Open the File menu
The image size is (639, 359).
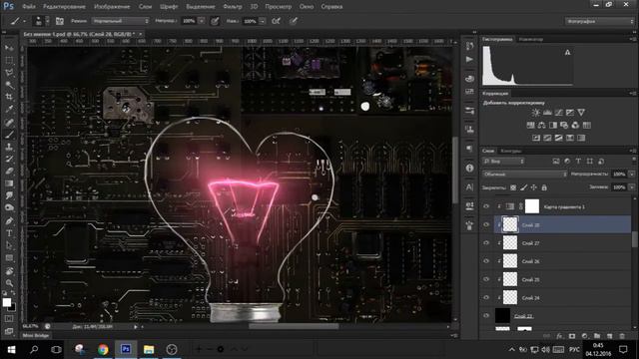point(29,7)
